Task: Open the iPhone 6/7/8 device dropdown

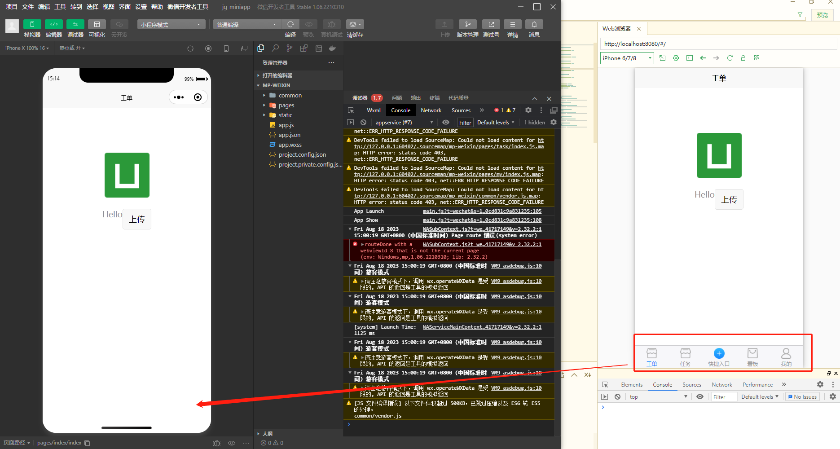Action: [627, 58]
